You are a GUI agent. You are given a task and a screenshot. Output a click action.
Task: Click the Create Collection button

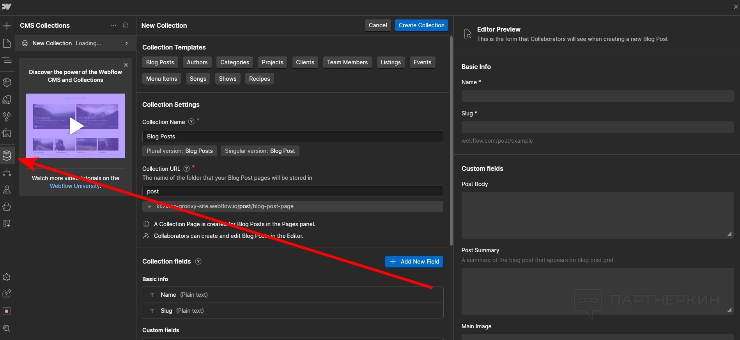pyautogui.click(x=421, y=25)
